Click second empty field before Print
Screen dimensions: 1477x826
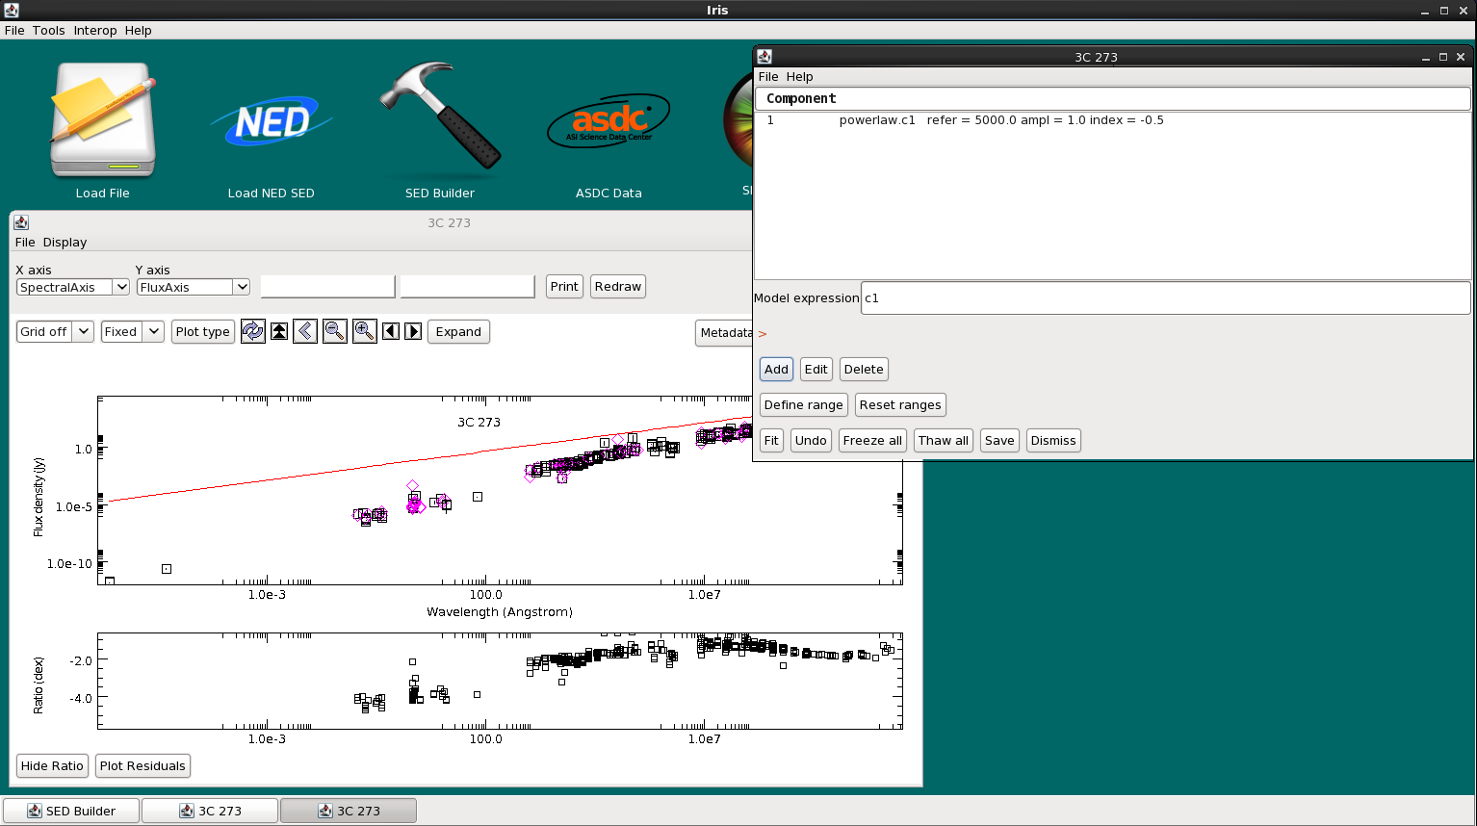coord(467,286)
